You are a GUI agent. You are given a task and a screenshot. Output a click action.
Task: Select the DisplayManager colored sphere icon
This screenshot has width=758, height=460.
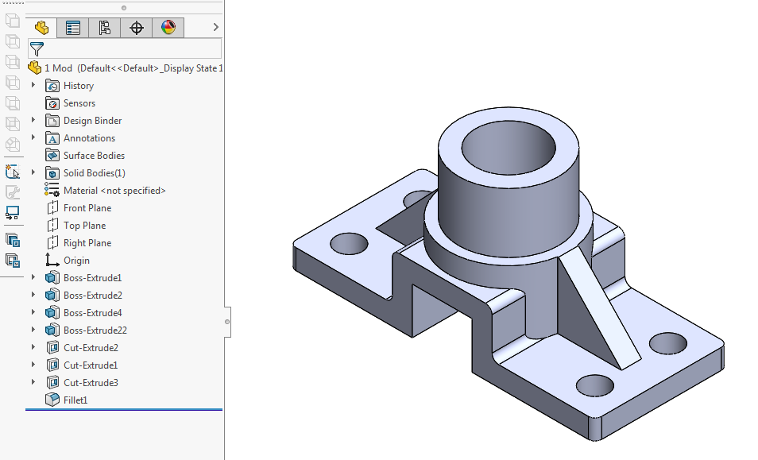[x=166, y=27]
